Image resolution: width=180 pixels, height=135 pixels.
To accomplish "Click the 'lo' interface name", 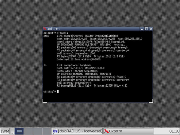I will coord(45,65).
